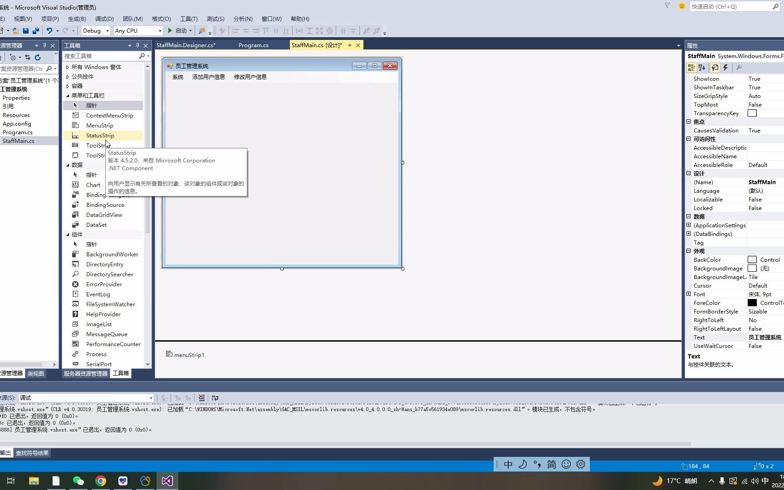Image resolution: width=784 pixels, height=490 pixels.
Task: Select the DataGridView control in Toolbox
Action: point(103,215)
